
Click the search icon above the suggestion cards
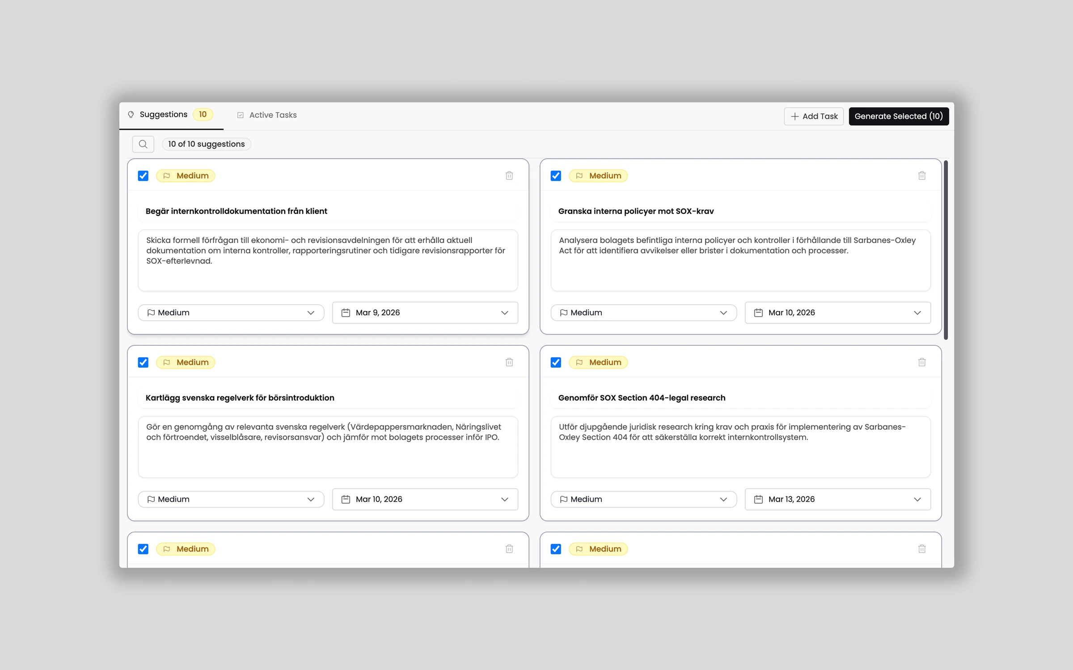(x=143, y=144)
